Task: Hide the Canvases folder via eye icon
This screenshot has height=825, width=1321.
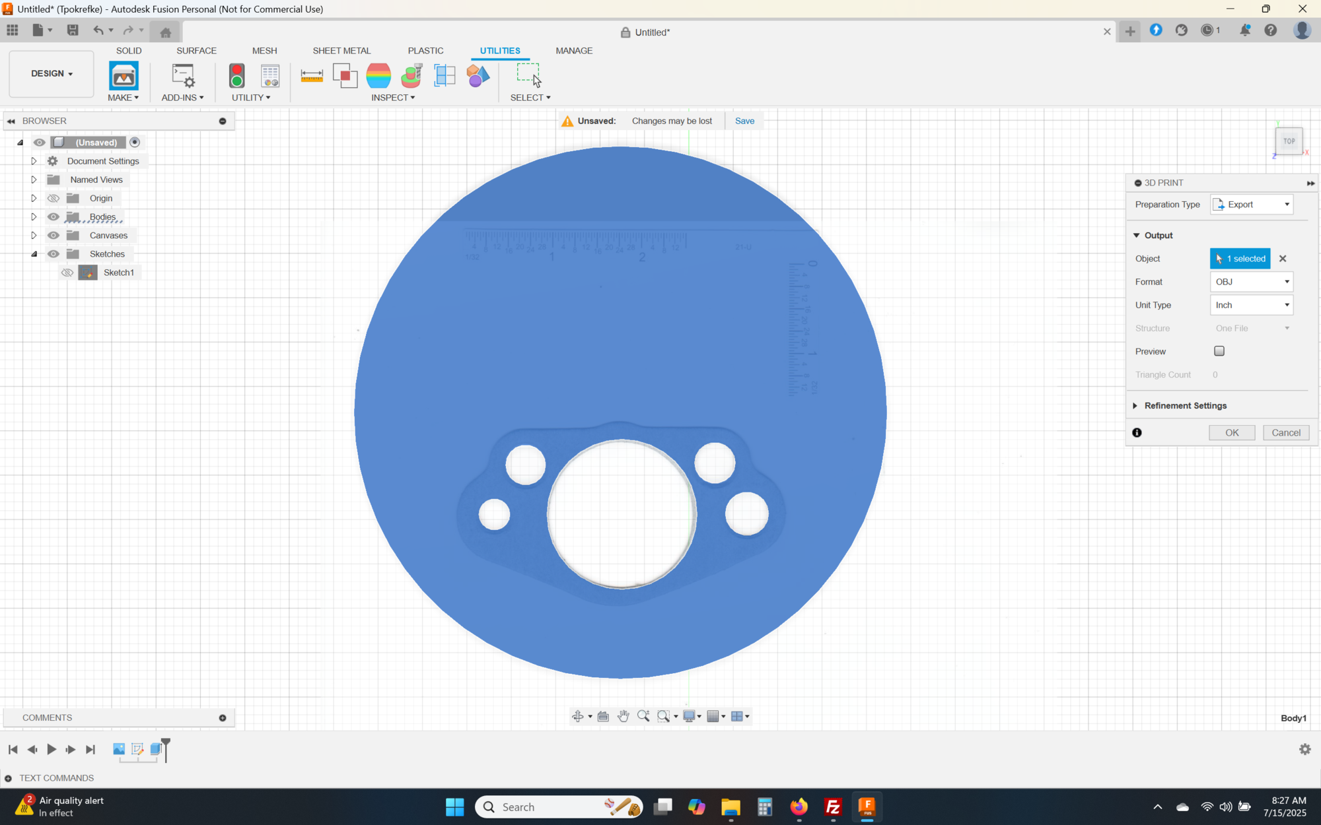Action: click(54, 236)
